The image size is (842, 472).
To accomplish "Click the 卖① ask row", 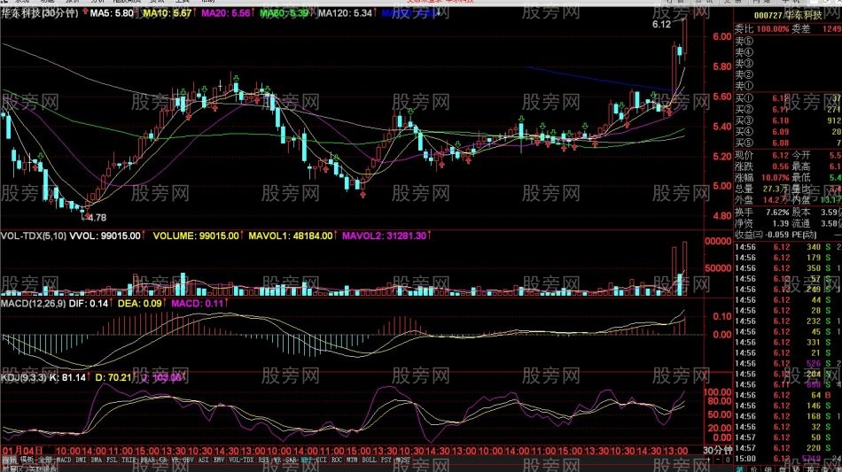I will click(787, 86).
